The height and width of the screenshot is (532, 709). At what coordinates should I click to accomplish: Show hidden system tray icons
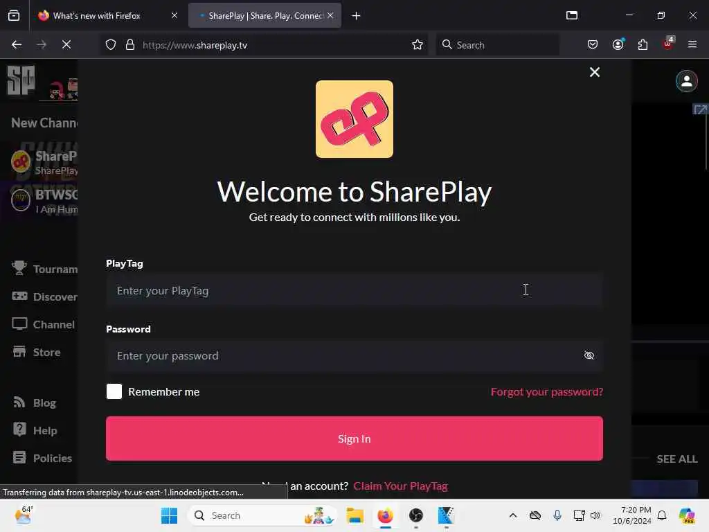513,515
